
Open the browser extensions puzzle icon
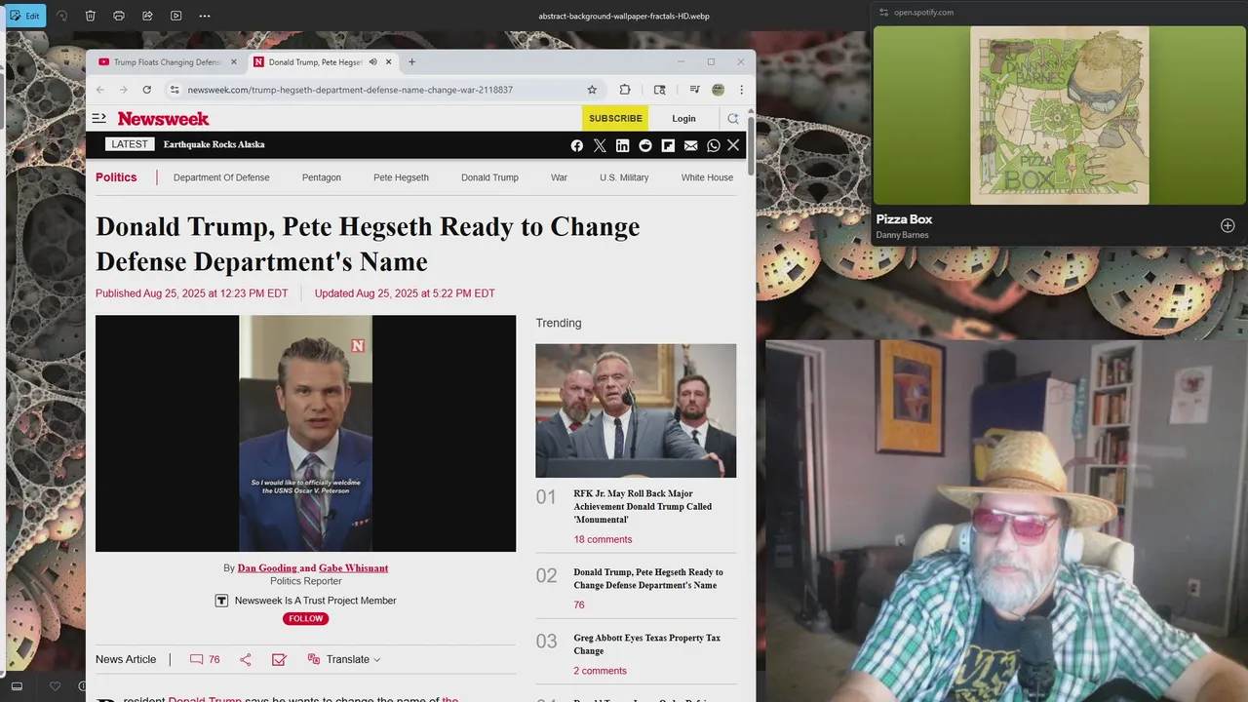(625, 90)
